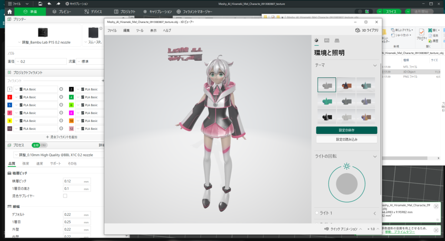This screenshot has width=445, height=241.
Task: Open the 編集 menu in 3D Viewer
Action: click(x=126, y=30)
